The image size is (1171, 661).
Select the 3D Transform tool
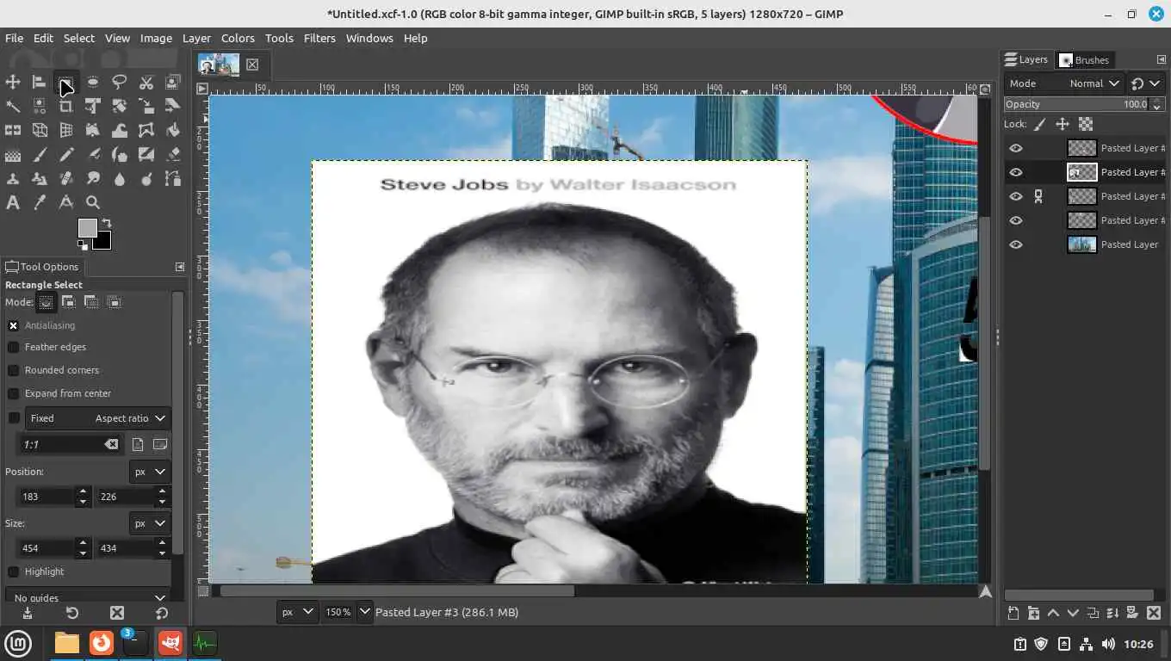tap(40, 130)
